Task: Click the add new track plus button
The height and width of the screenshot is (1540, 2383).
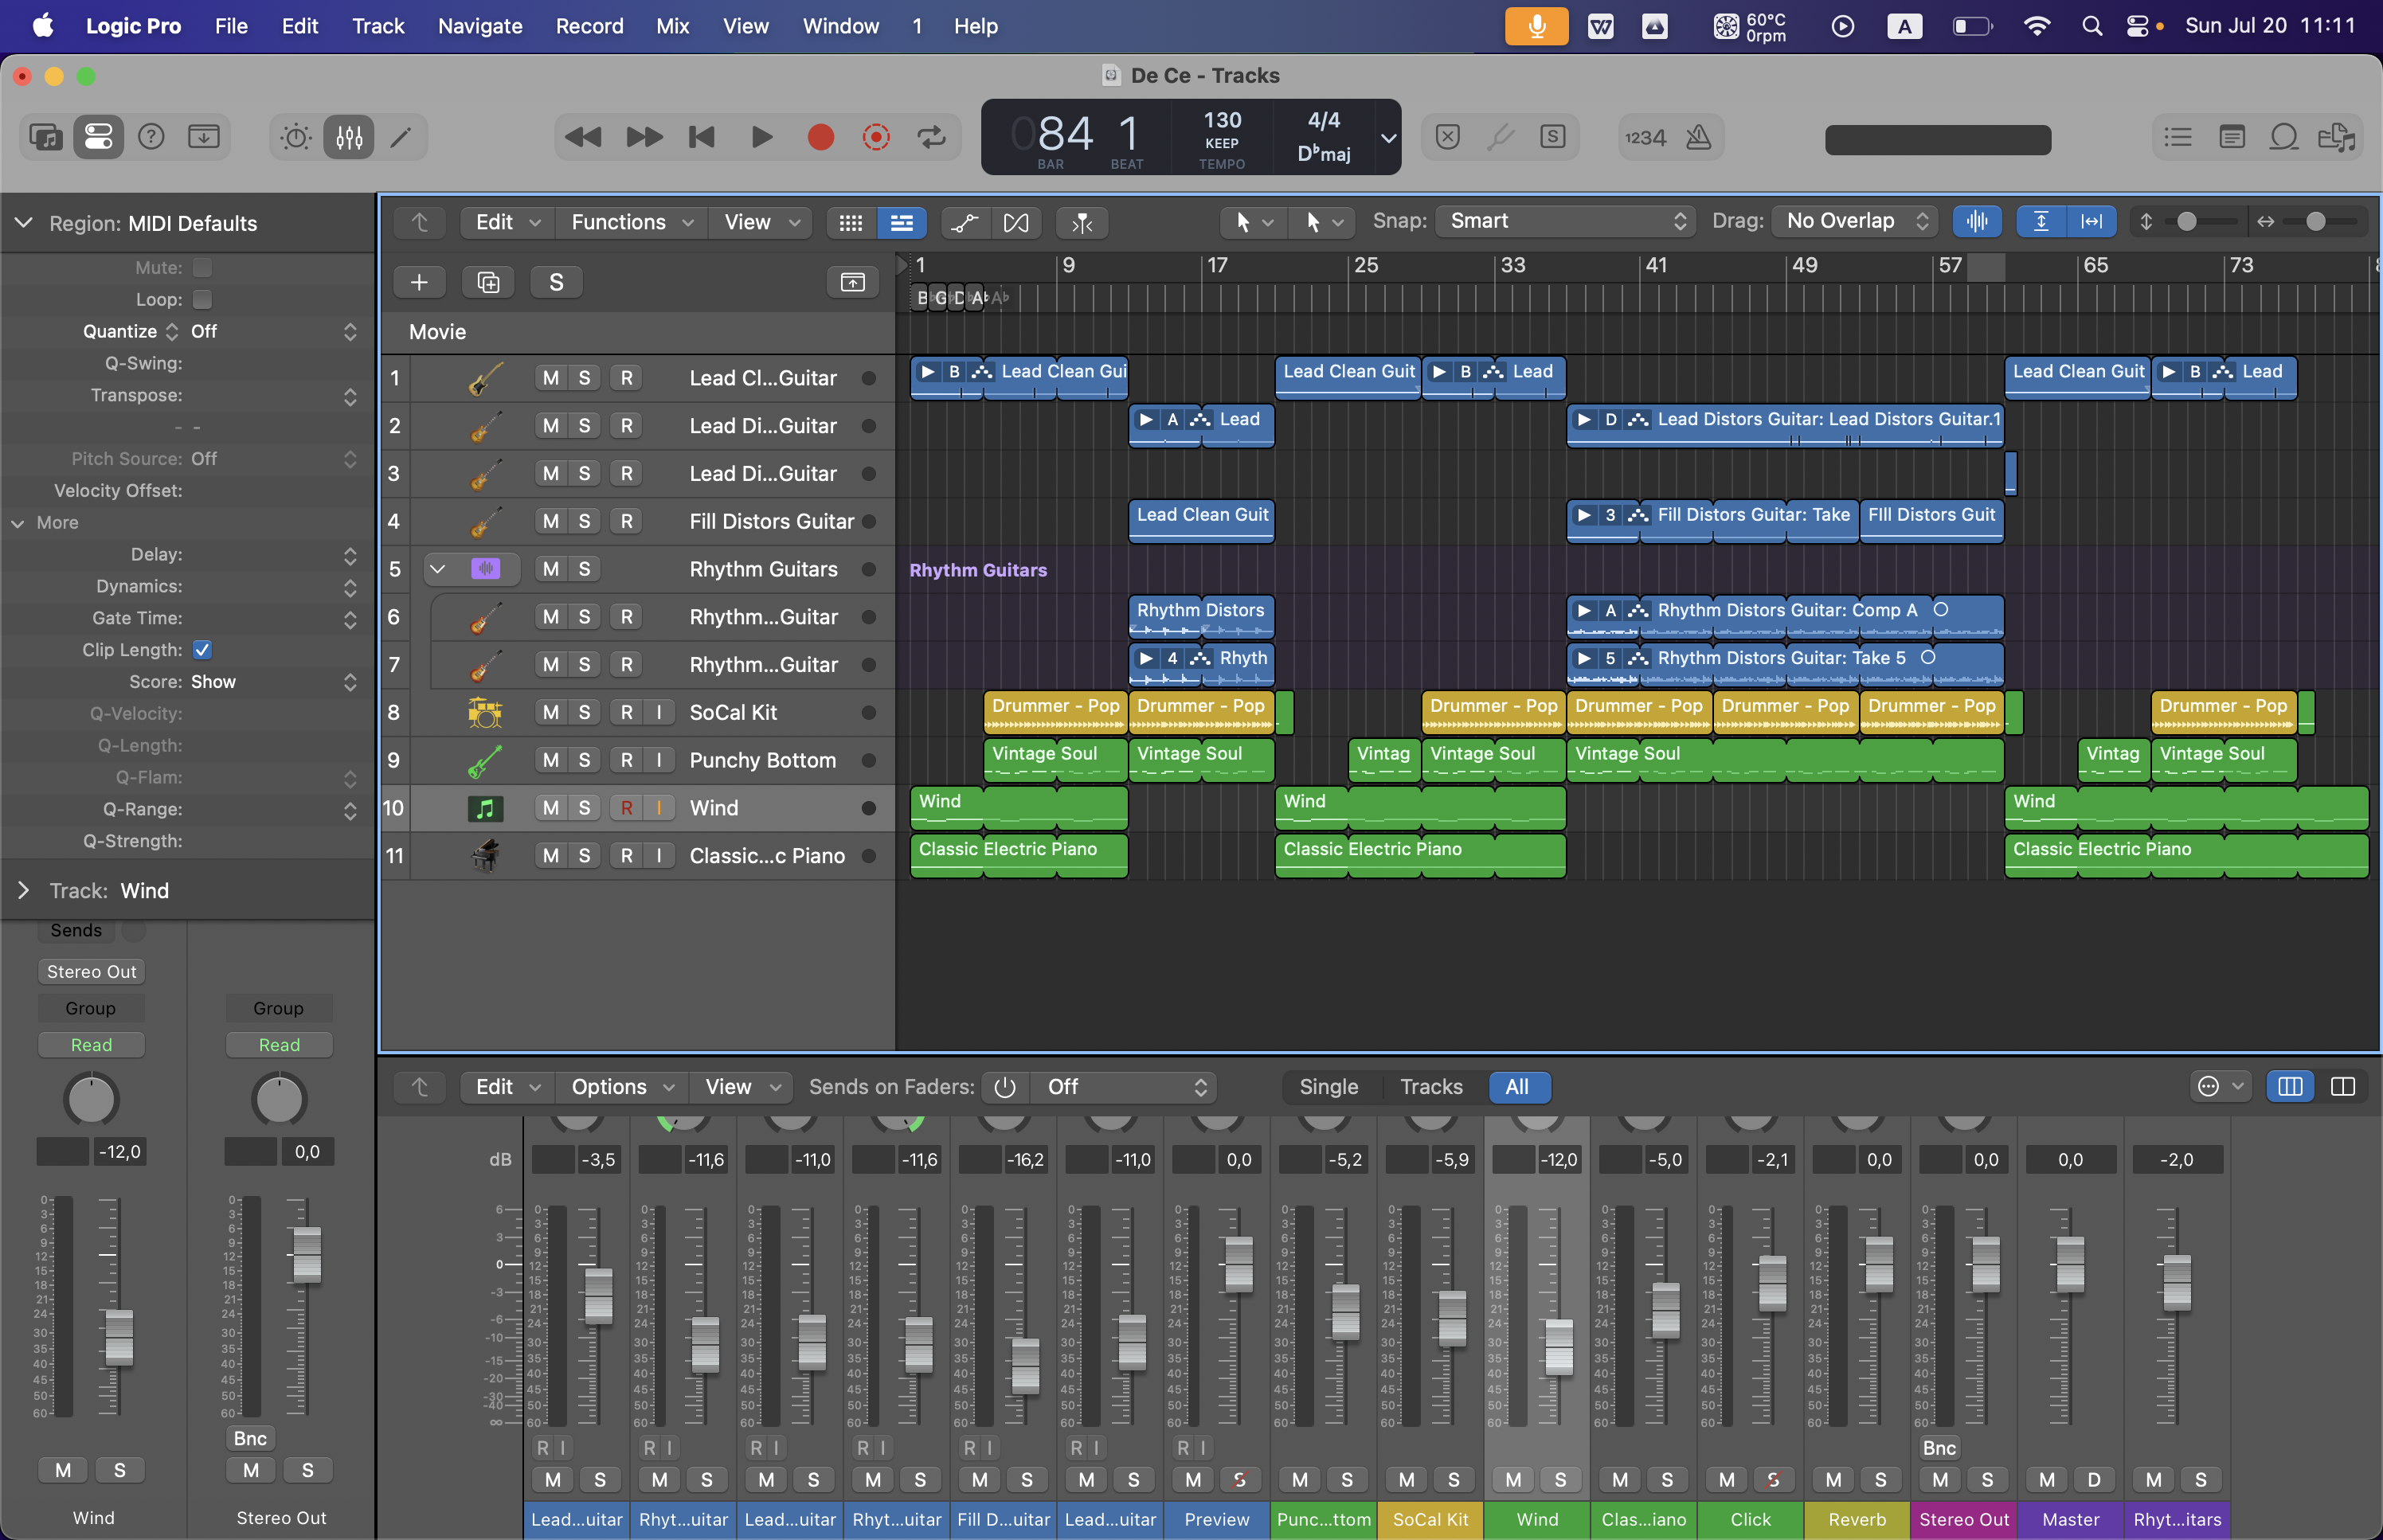Action: [x=419, y=283]
